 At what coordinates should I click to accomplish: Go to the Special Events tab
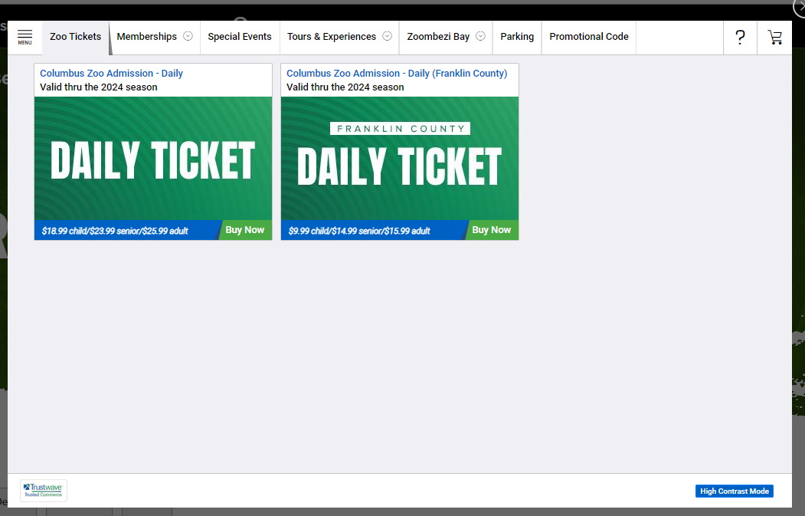240,37
